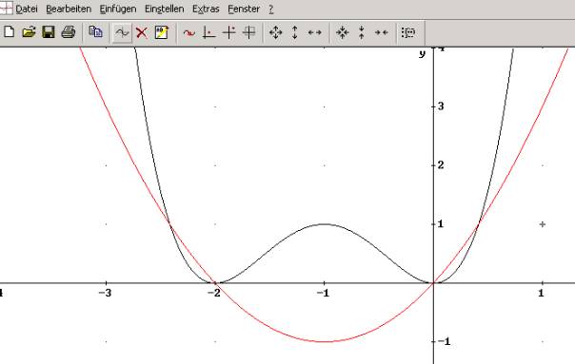Click the New document icon
The height and width of the screenshot is (364, 575).
click(x=10, y=32)
